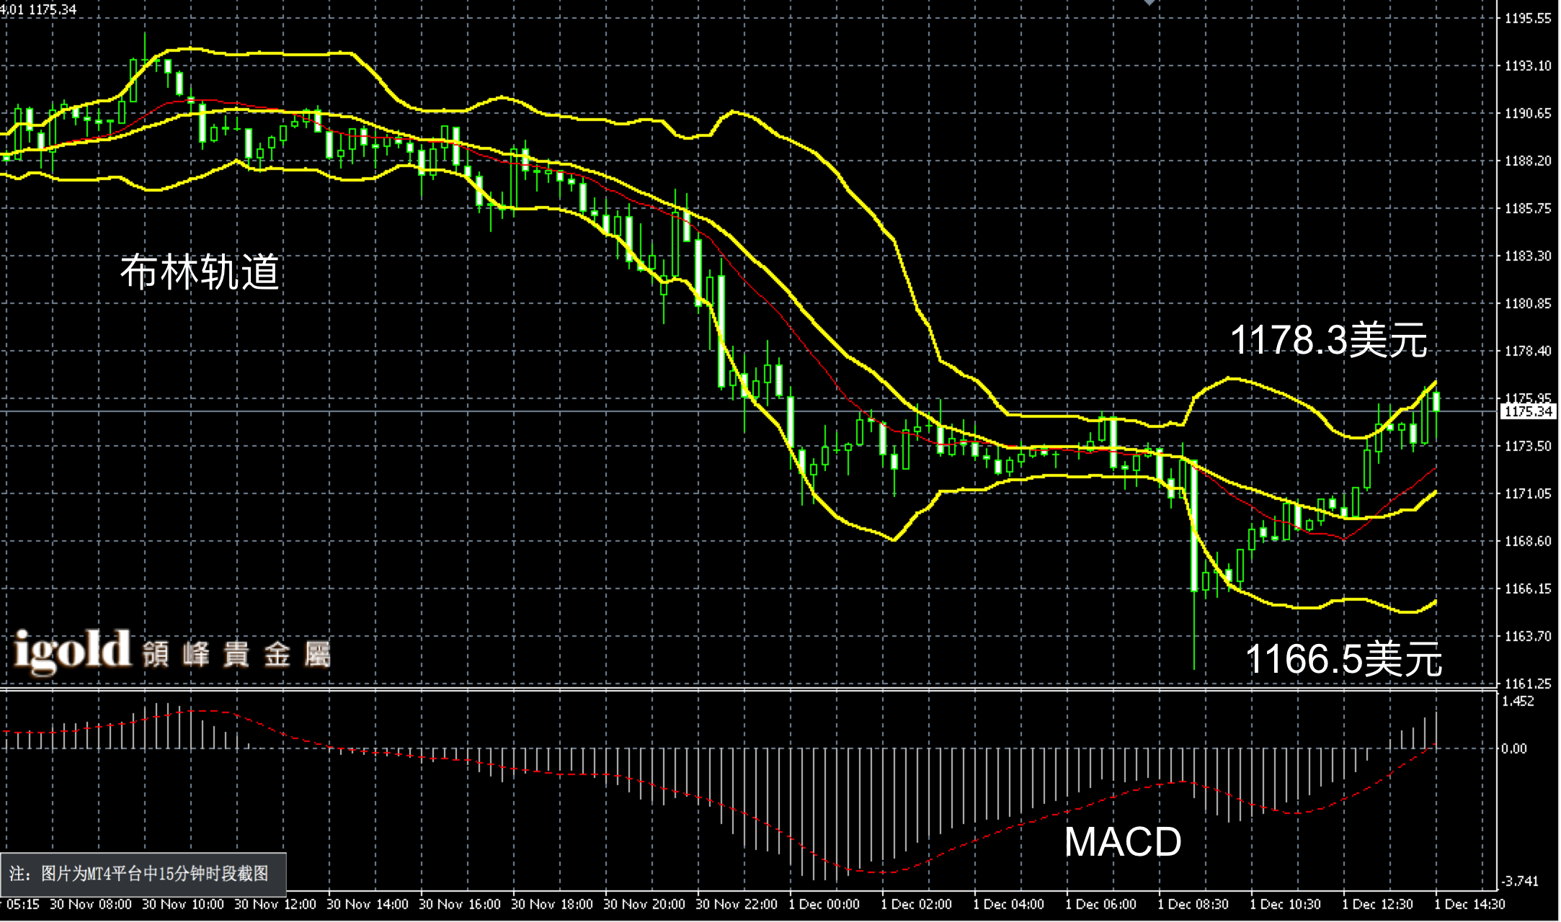Click the chart shift triangle marker at top
This screenshot has width=1561, height=922.
[x=1149, y=4]
